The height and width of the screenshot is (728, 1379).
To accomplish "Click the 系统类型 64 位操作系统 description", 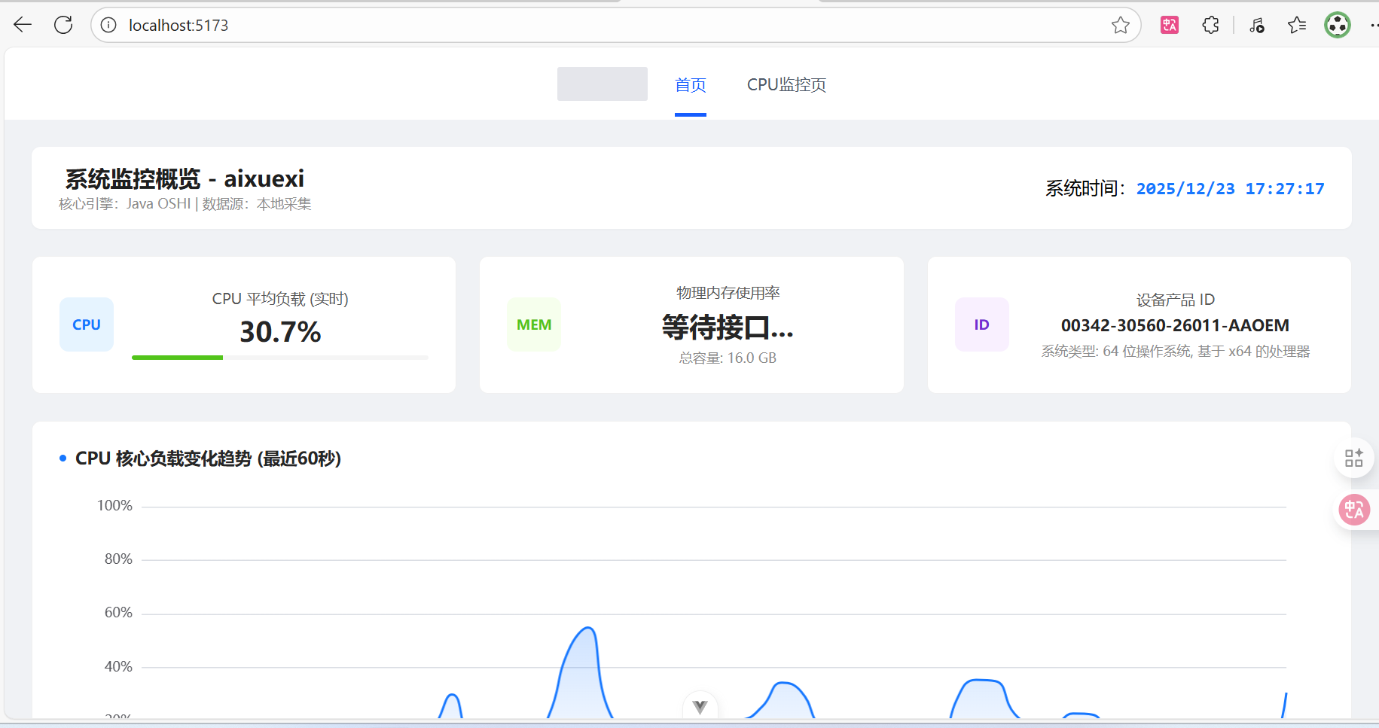I will [x=1176, y=352].
